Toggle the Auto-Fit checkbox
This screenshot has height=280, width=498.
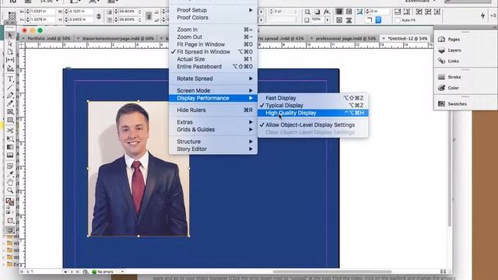tap(398, 20)
